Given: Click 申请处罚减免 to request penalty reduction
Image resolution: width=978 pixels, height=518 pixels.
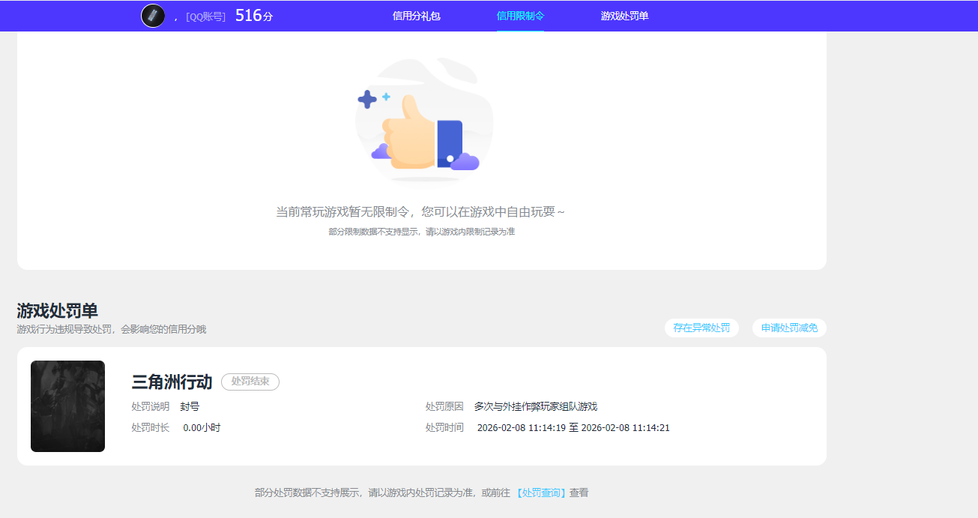Looking at the screenshot, I should [x=788, y=328].
